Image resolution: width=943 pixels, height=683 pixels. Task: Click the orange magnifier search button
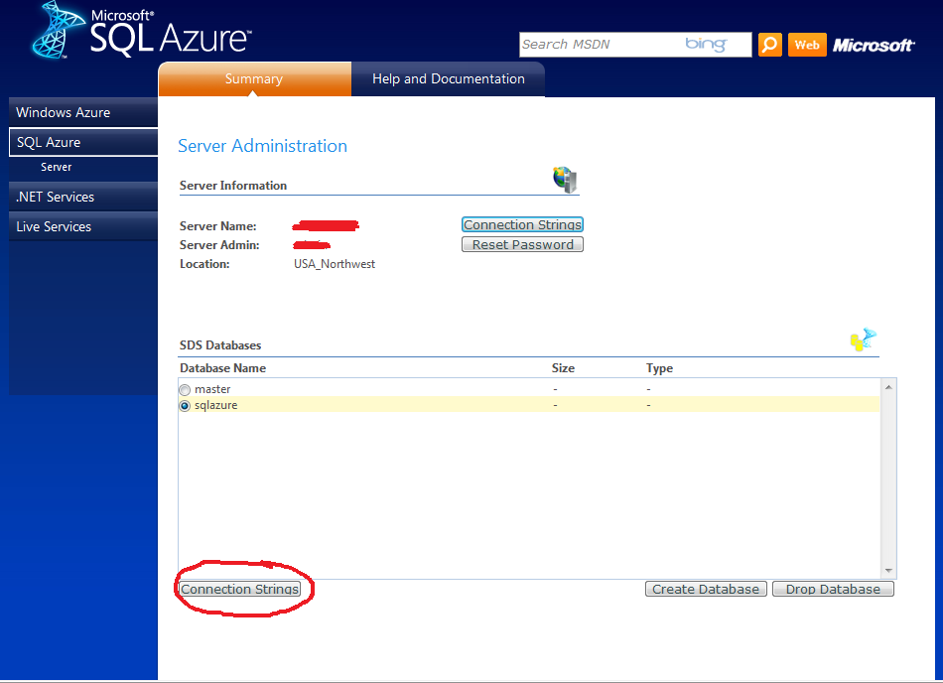click(x=770, y=45)
